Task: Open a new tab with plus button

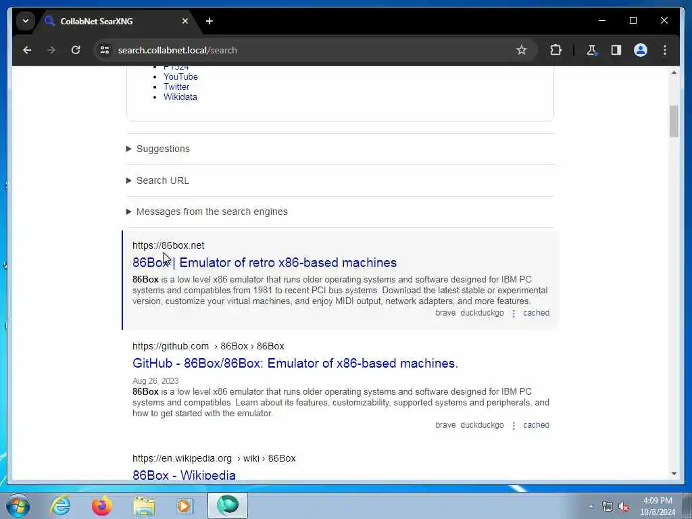Action: 209,21
